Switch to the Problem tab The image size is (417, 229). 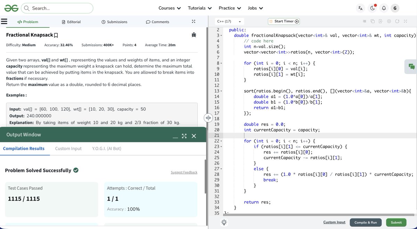click(x=28, y=22)
